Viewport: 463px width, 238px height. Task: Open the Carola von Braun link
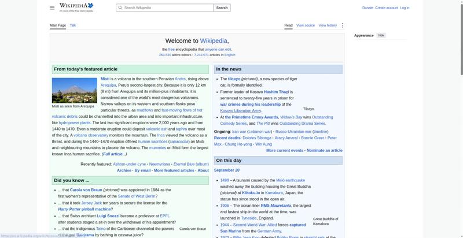point(86,190)
